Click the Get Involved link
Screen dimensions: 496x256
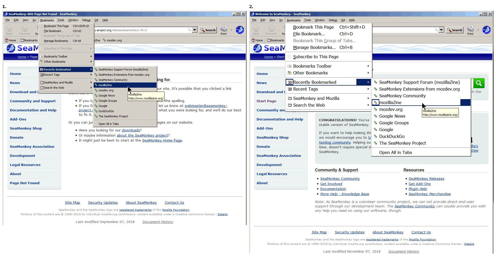(331, 184)
